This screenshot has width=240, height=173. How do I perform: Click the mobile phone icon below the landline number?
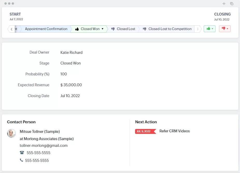22,160
